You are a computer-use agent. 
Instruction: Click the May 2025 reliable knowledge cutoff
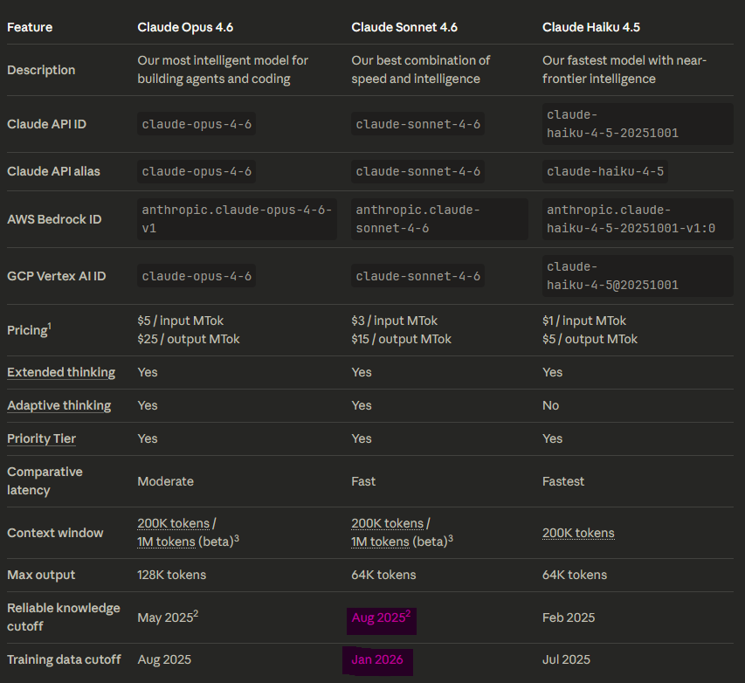(x=168, y=617)
